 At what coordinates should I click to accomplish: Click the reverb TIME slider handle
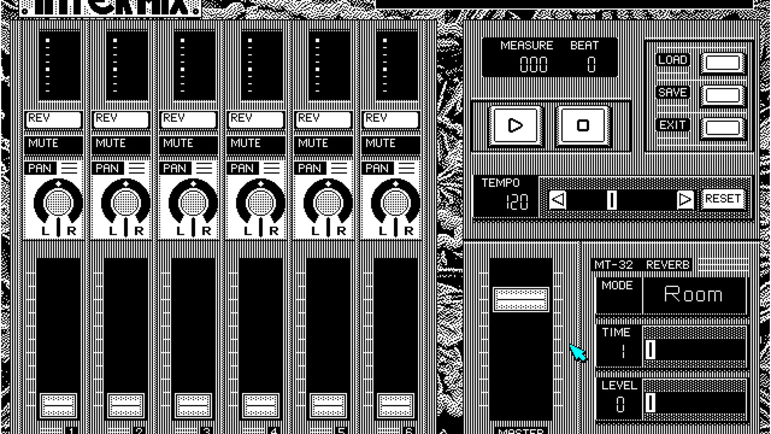651,350
